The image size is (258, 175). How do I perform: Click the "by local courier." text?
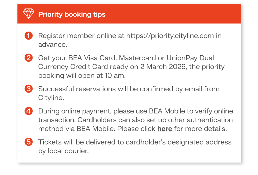coord(63,151)
